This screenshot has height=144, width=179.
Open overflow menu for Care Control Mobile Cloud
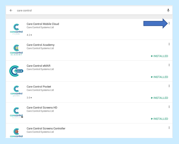[169, 23]
